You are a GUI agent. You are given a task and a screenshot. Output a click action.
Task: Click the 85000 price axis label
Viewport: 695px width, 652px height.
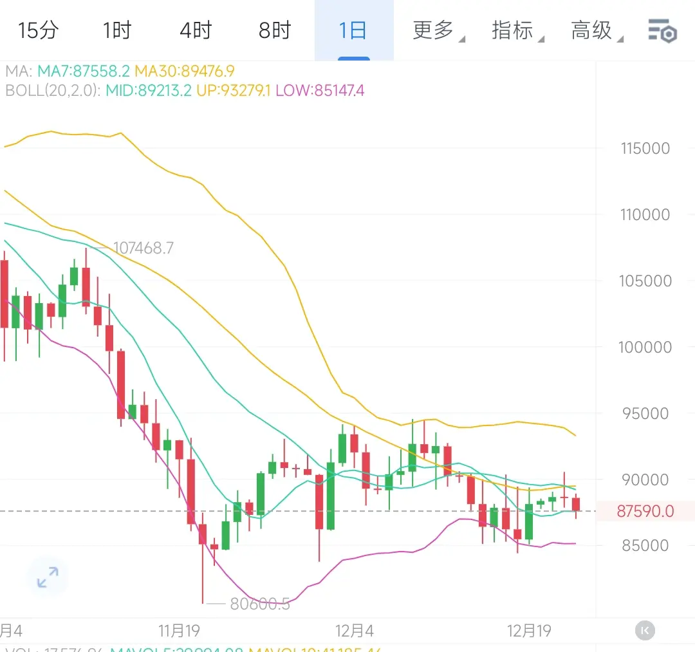(645, 545)
